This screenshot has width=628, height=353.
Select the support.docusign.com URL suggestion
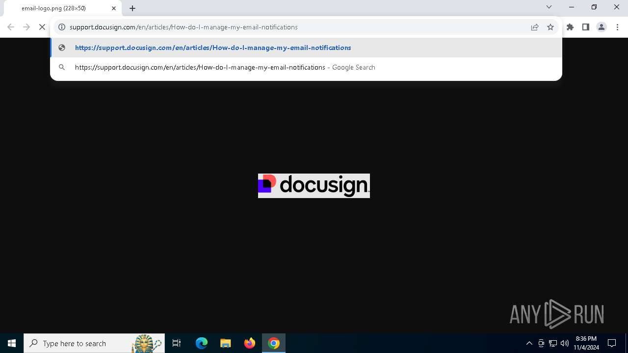tap(306, 48)
